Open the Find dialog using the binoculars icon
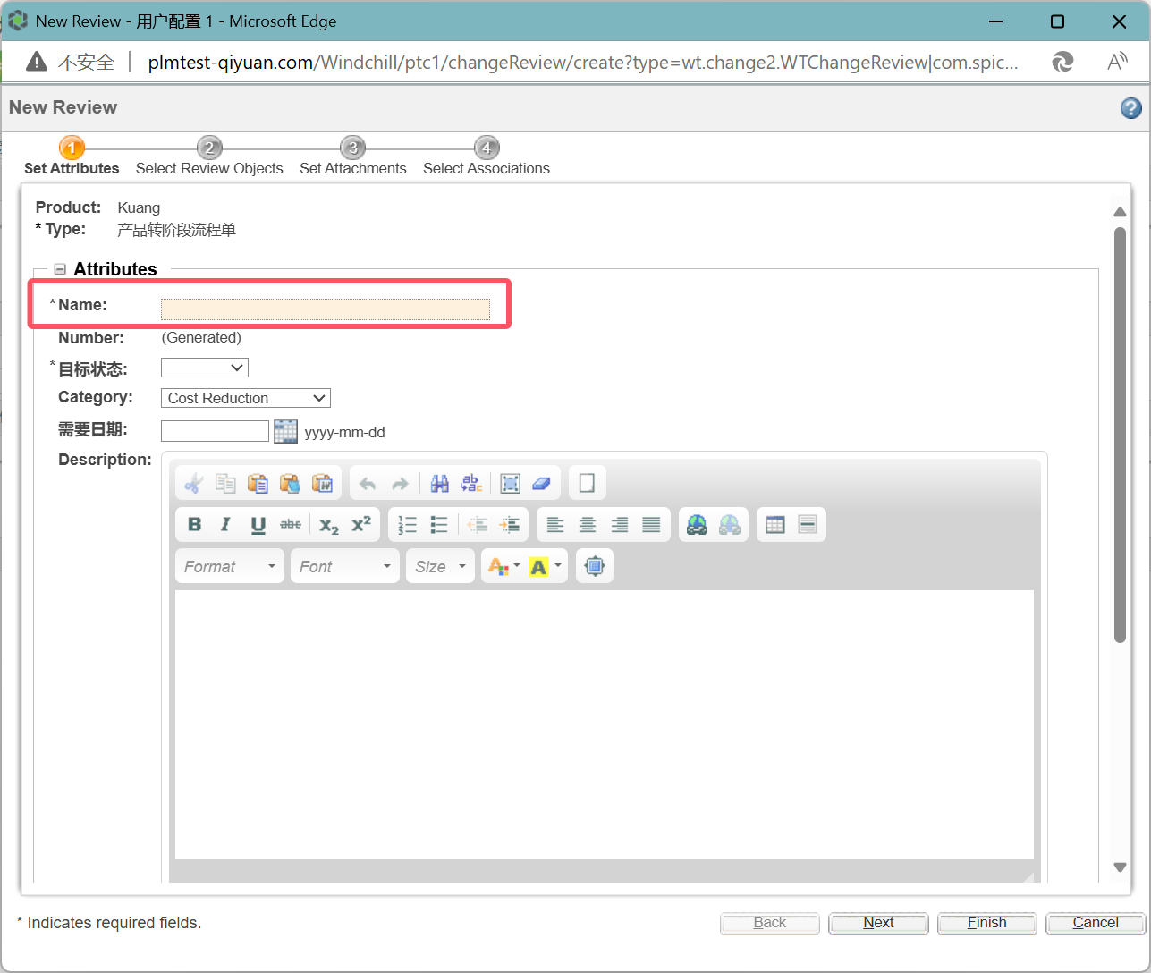The image size is (1151, 973). (439, 483)
